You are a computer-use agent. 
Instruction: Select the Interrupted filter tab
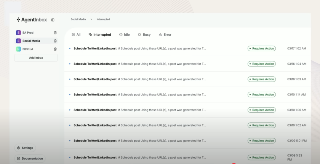tap(100, 34)
